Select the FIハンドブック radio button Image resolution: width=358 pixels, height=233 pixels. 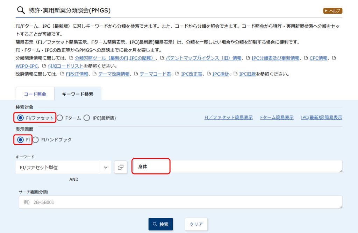(35, 139)
